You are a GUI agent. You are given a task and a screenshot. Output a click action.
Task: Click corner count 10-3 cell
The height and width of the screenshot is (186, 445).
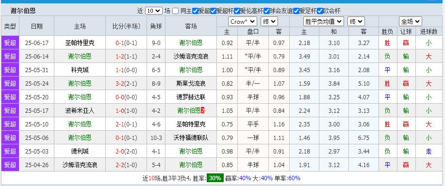[156, 138]
